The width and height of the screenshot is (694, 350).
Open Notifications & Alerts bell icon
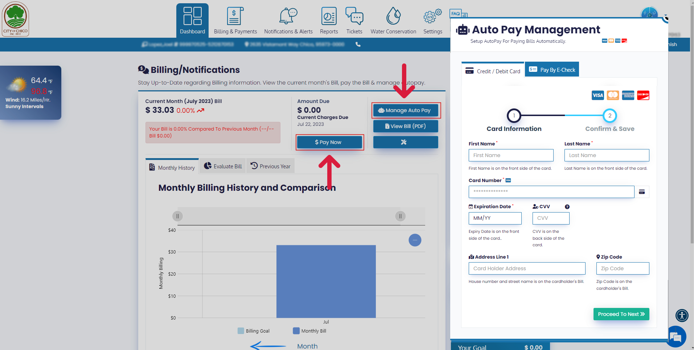coord(288,17)
